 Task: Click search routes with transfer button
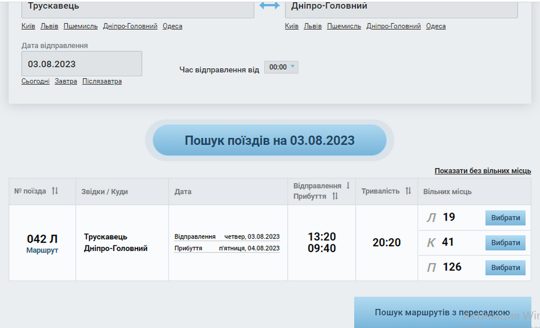pyautogui.click(x=442, y=312)
